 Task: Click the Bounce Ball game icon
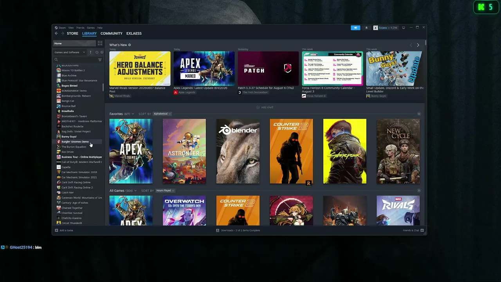tap(59, 106)
